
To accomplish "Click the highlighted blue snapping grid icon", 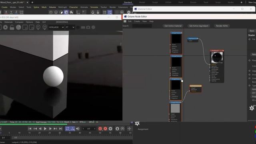I will point(110,12).
